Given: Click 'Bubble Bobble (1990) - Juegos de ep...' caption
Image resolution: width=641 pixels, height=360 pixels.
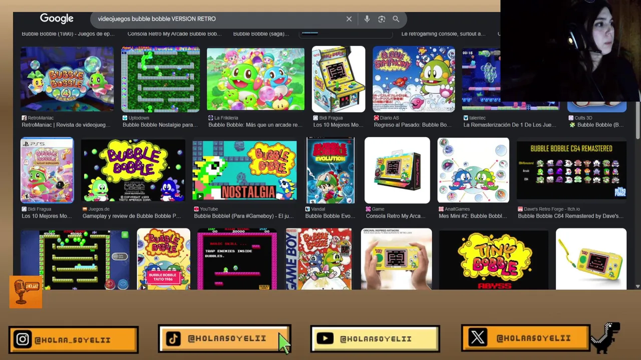Looking at the screenshot, I should 68,33.
